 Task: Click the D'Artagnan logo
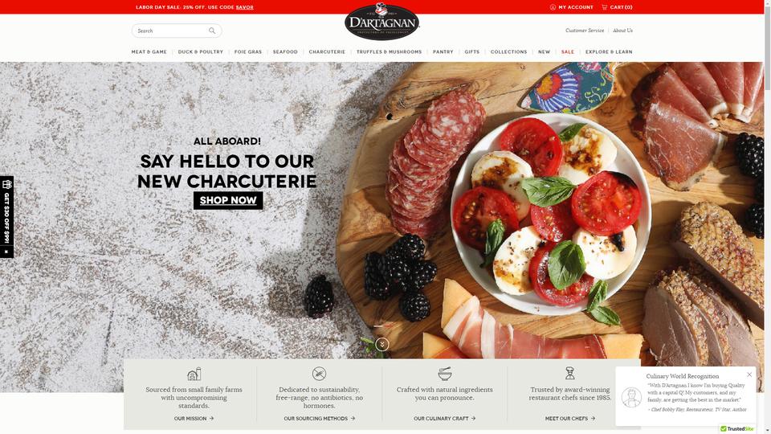[x=381, y=21]
